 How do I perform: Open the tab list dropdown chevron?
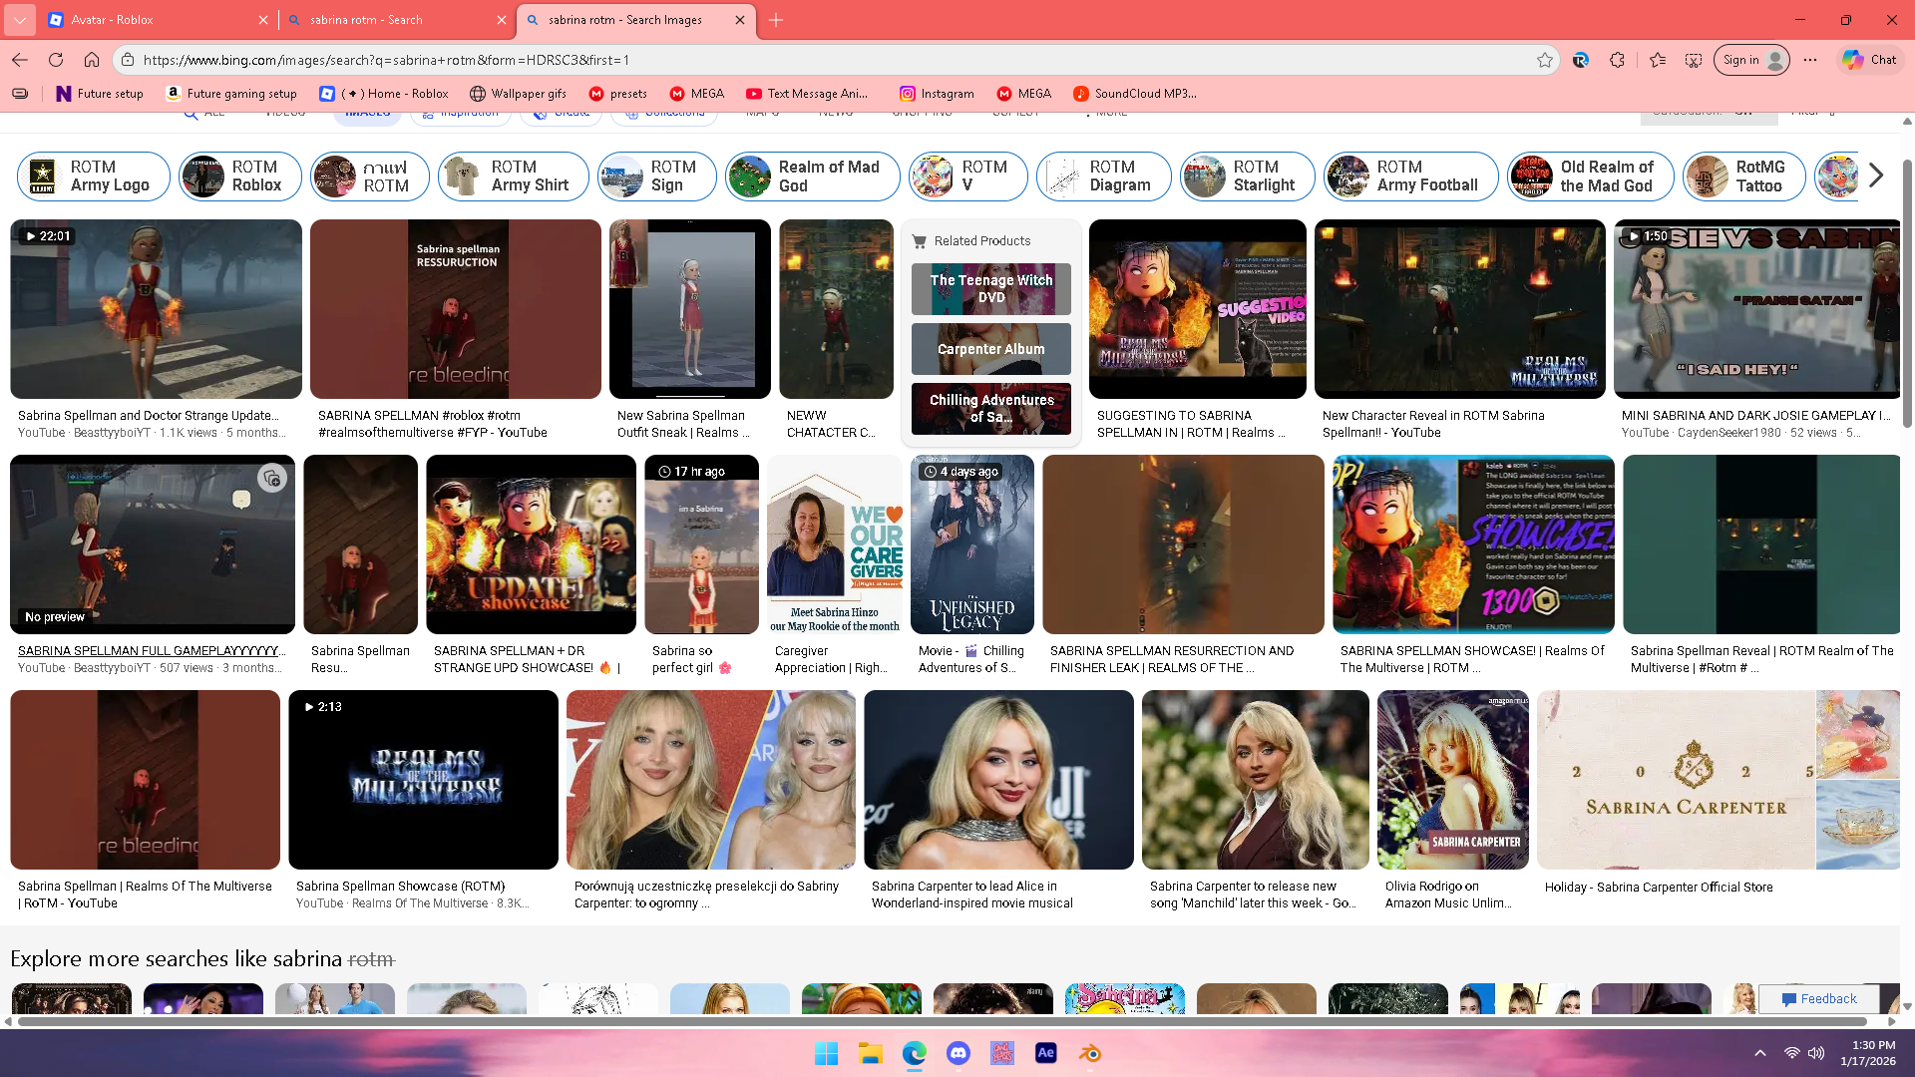pyautogui.click(x=20, y=20)
